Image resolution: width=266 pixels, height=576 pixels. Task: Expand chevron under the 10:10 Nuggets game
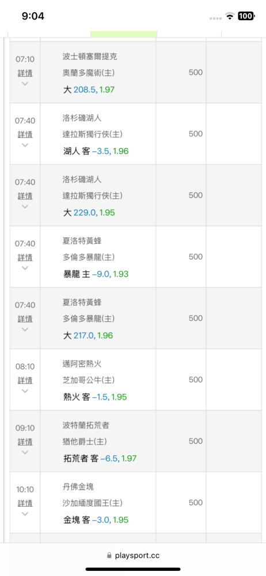(x=25, y=514)
